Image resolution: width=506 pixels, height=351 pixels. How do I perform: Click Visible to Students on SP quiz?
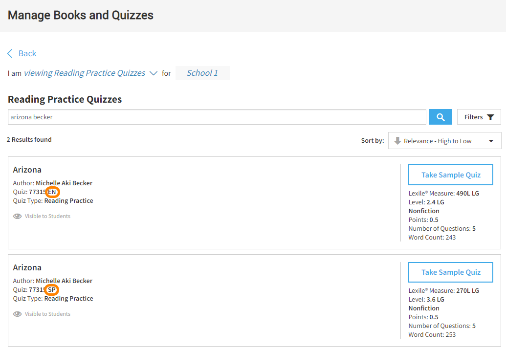click(x=47, y=314)
